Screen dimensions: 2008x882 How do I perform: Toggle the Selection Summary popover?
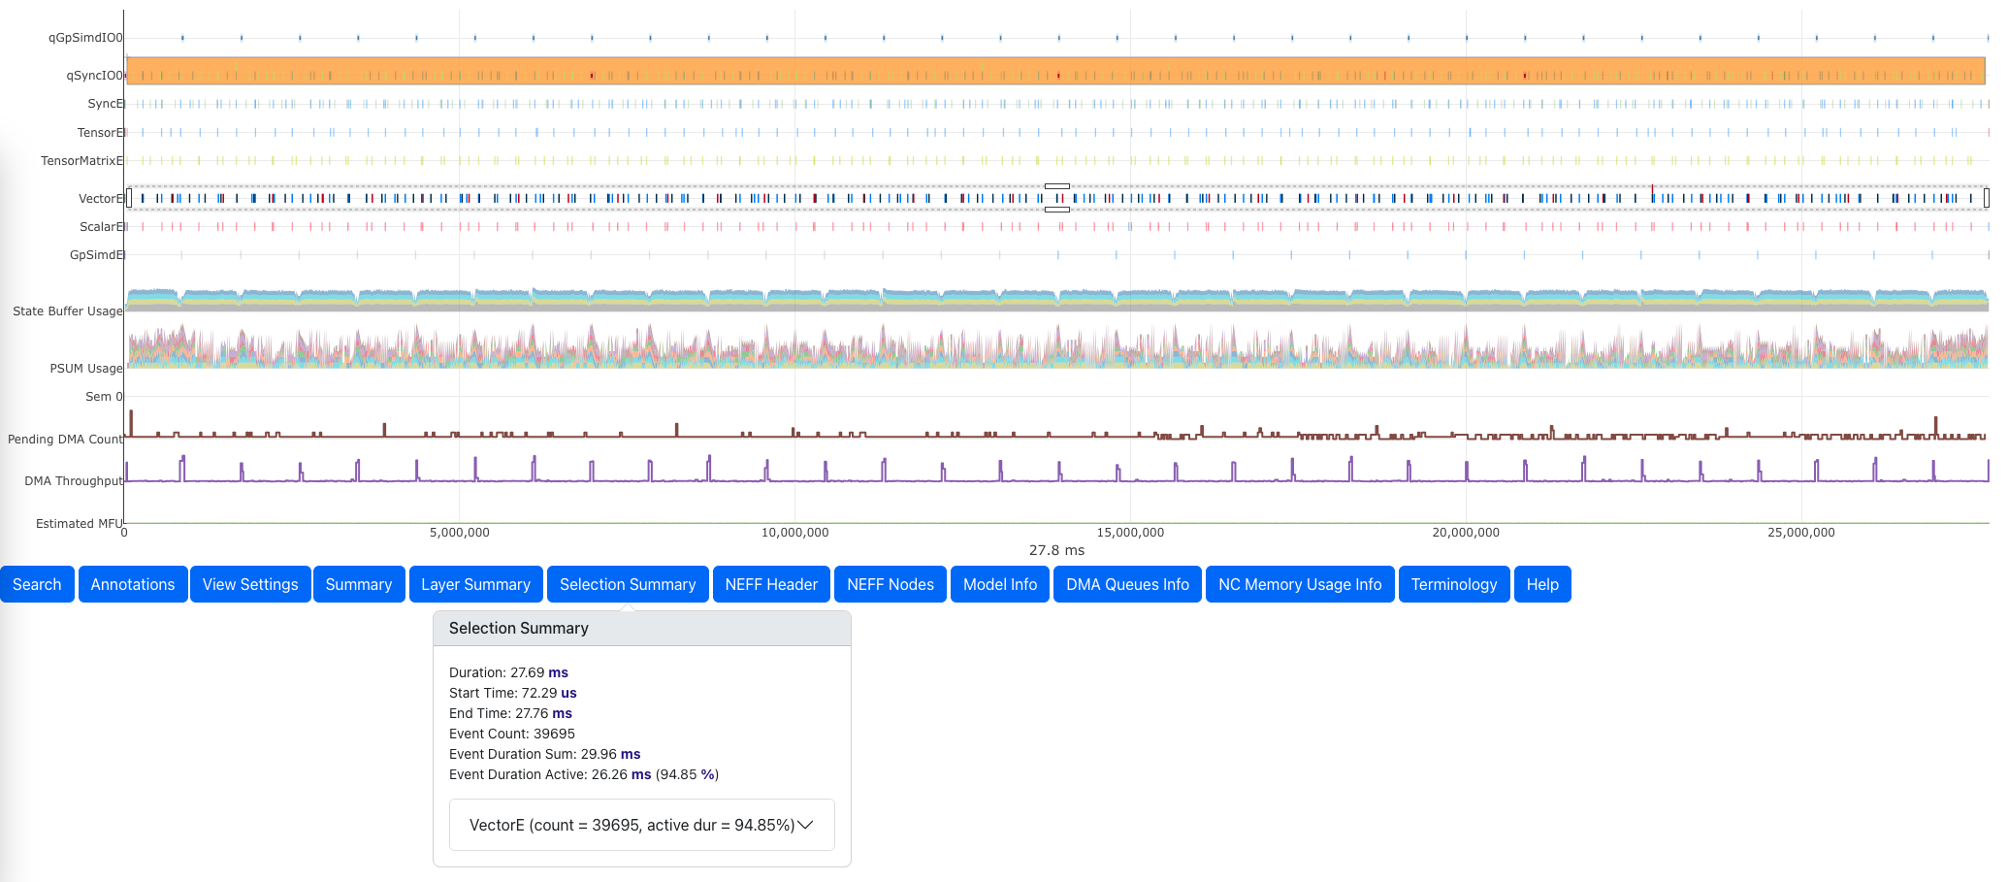click(628, 584)
